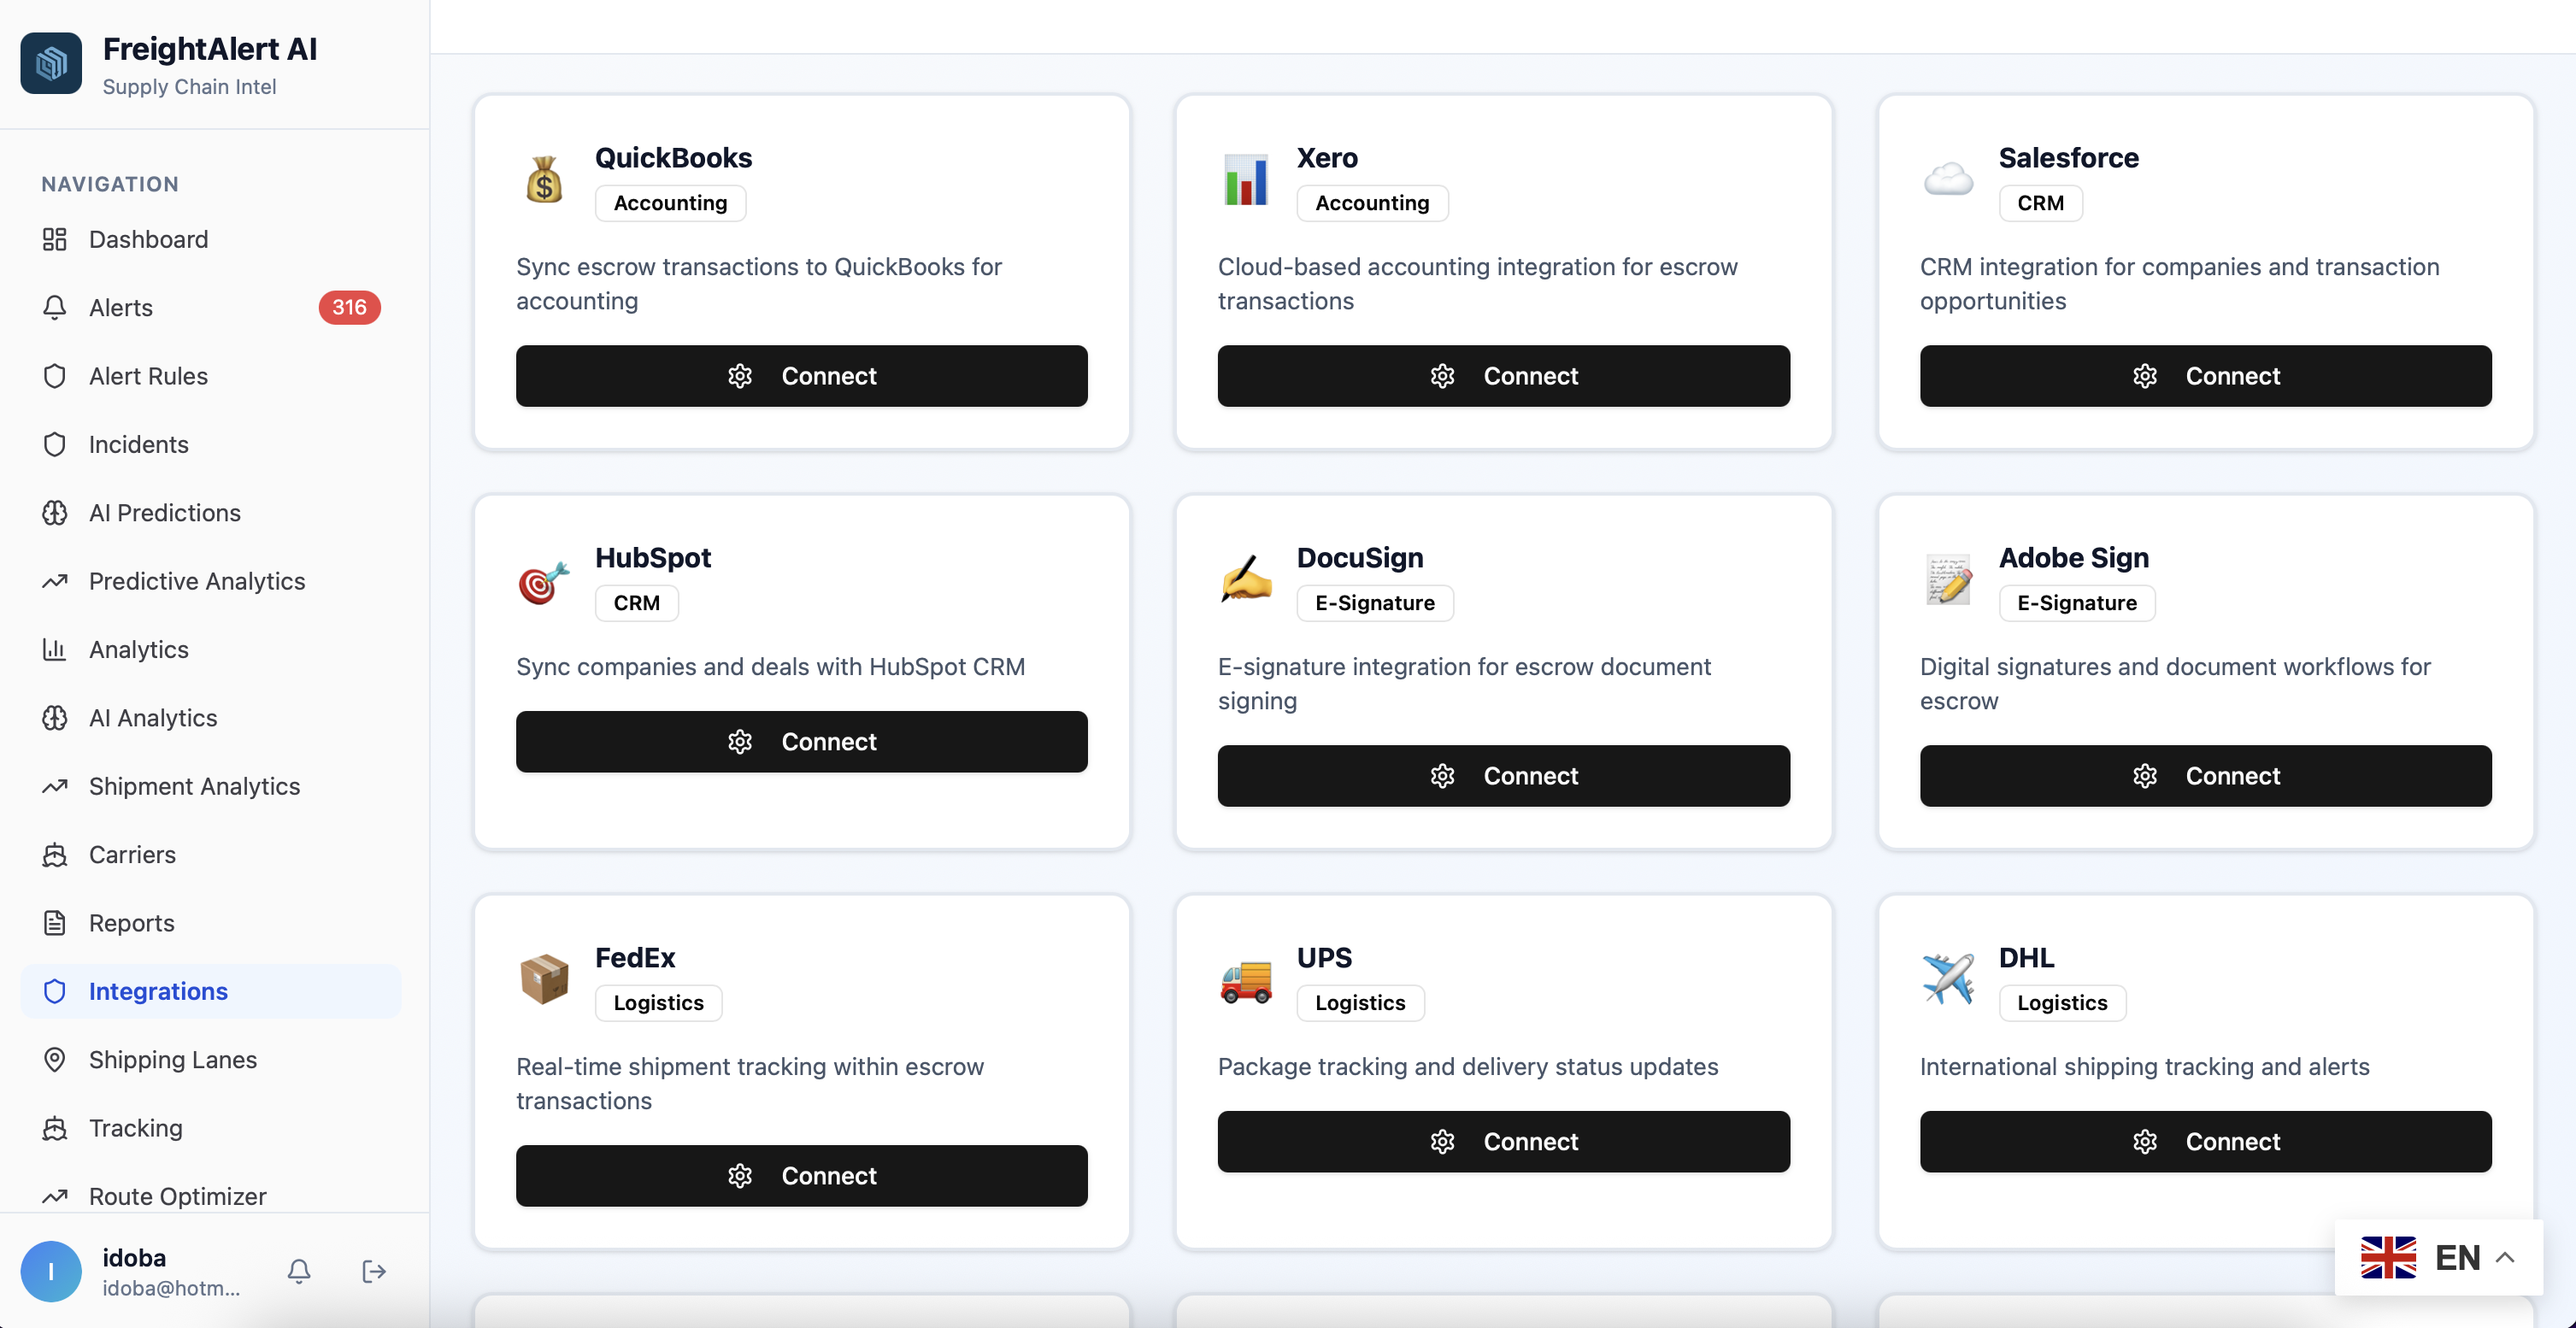Connect the Salesforce integration
Image resolution: width=2576 pixels, height=1328 pixels.
[2205, 376]
